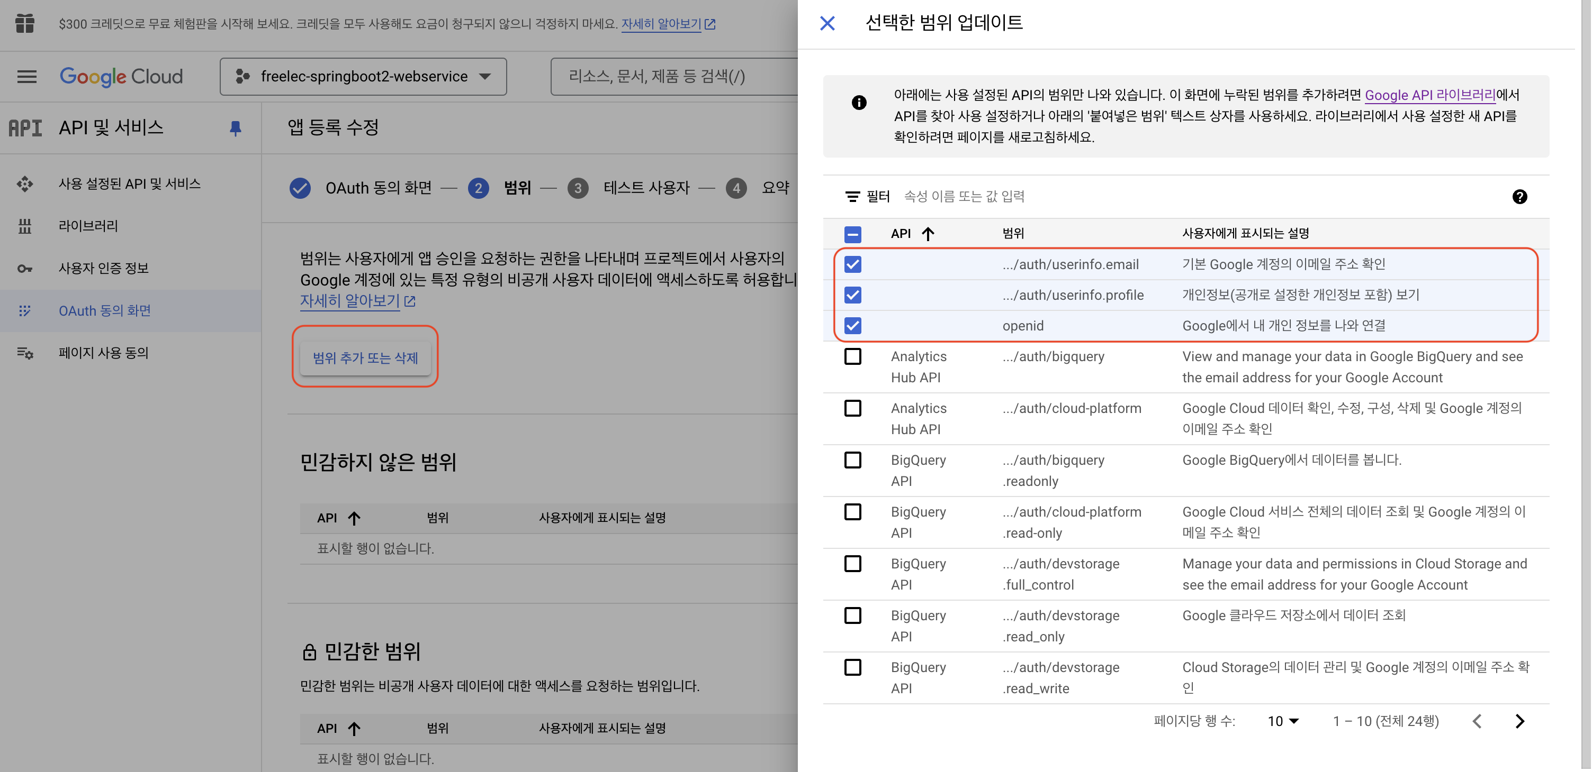Click the 필터 property filter input field
Viewport: 1592px width, 772px height.
coord(964,196)
